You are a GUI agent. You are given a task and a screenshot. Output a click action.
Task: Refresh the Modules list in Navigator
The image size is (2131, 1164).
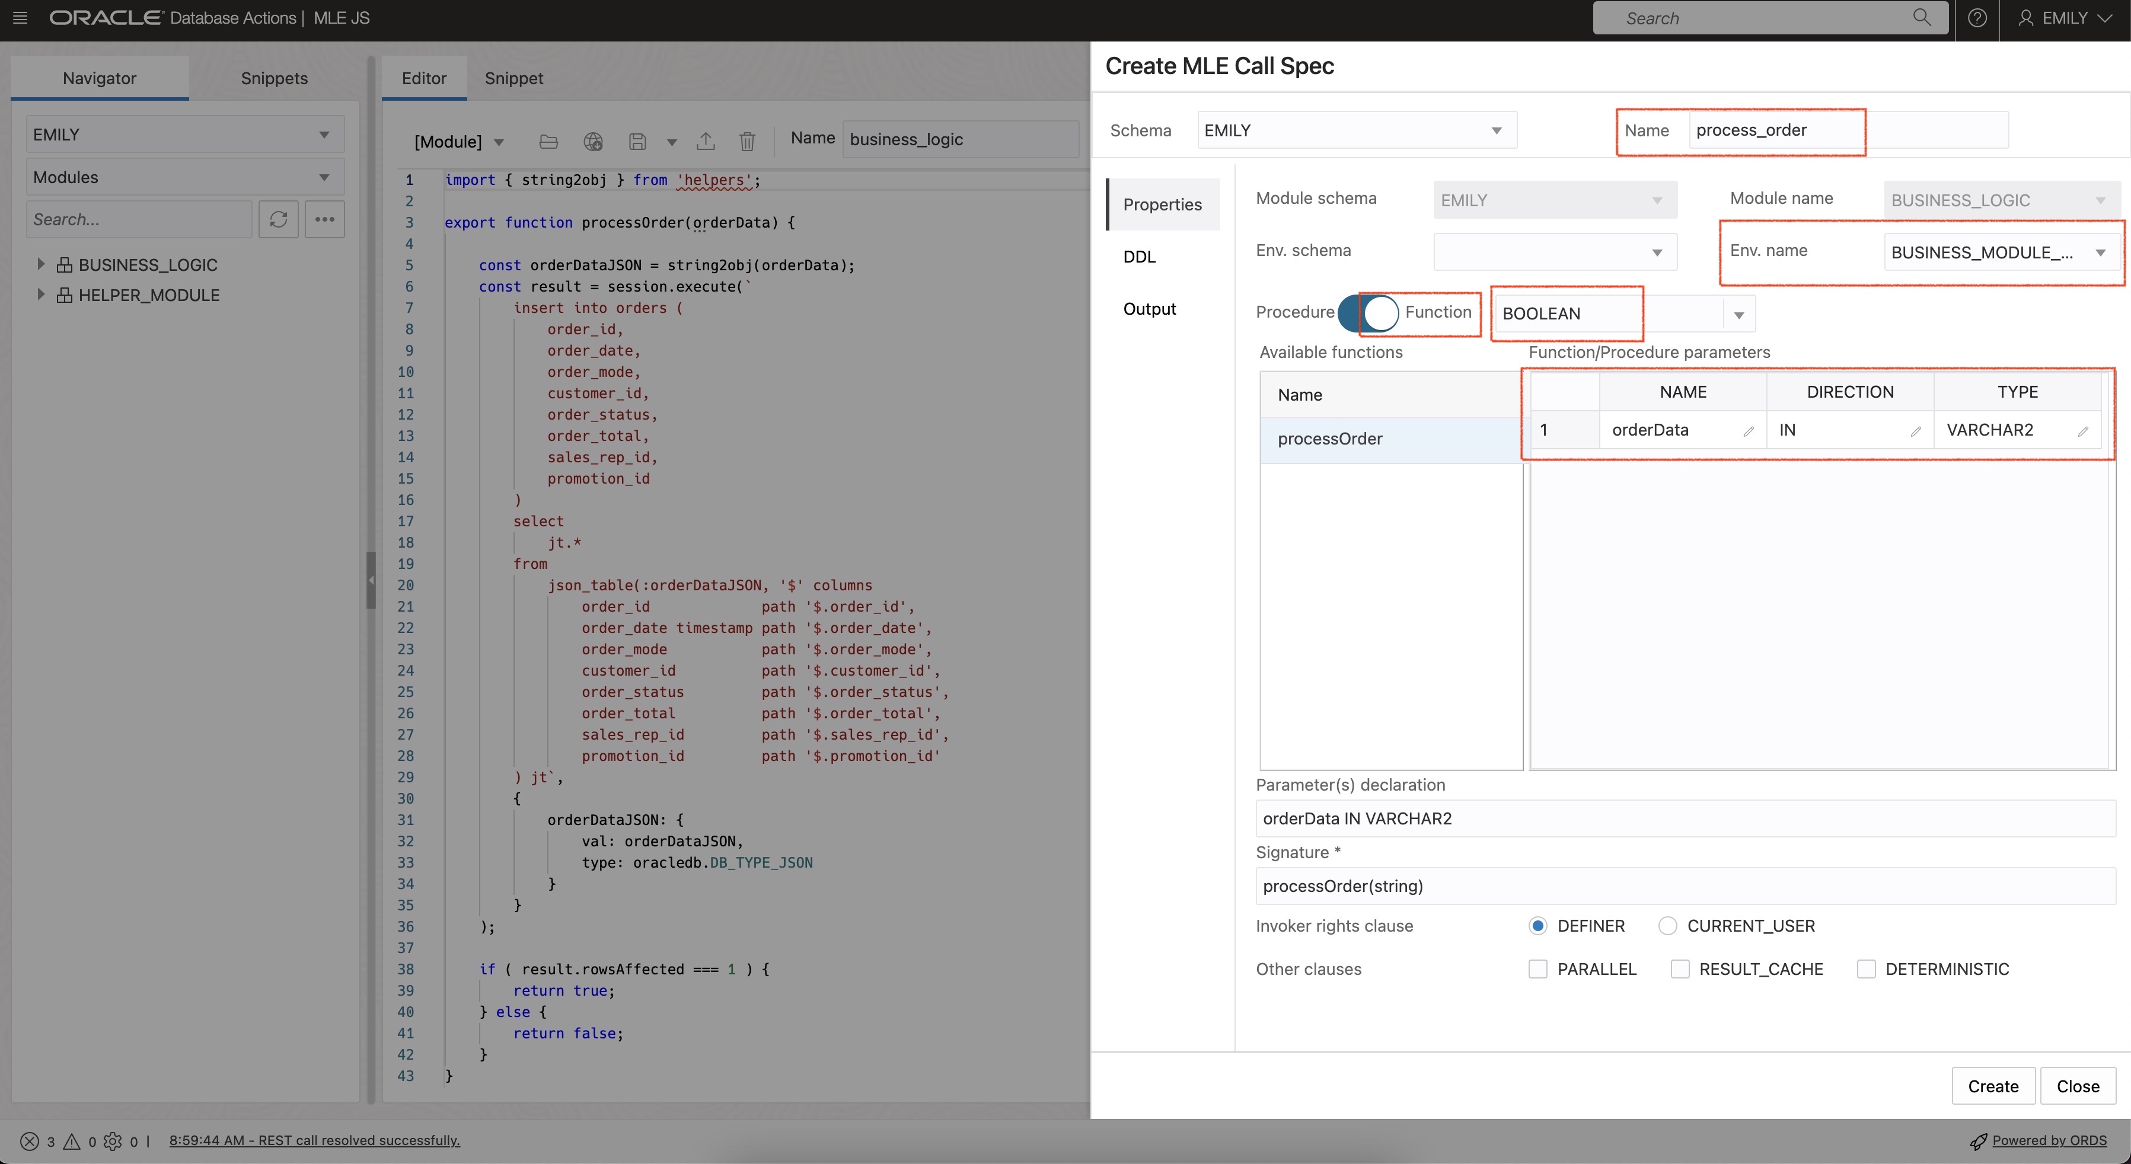279,219
